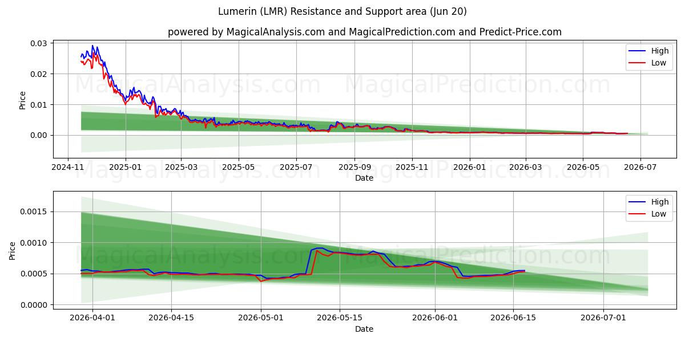Click the 2026-04-15 date tick label
This screenshot has height=342, width=685.
[x=171, y=318]
